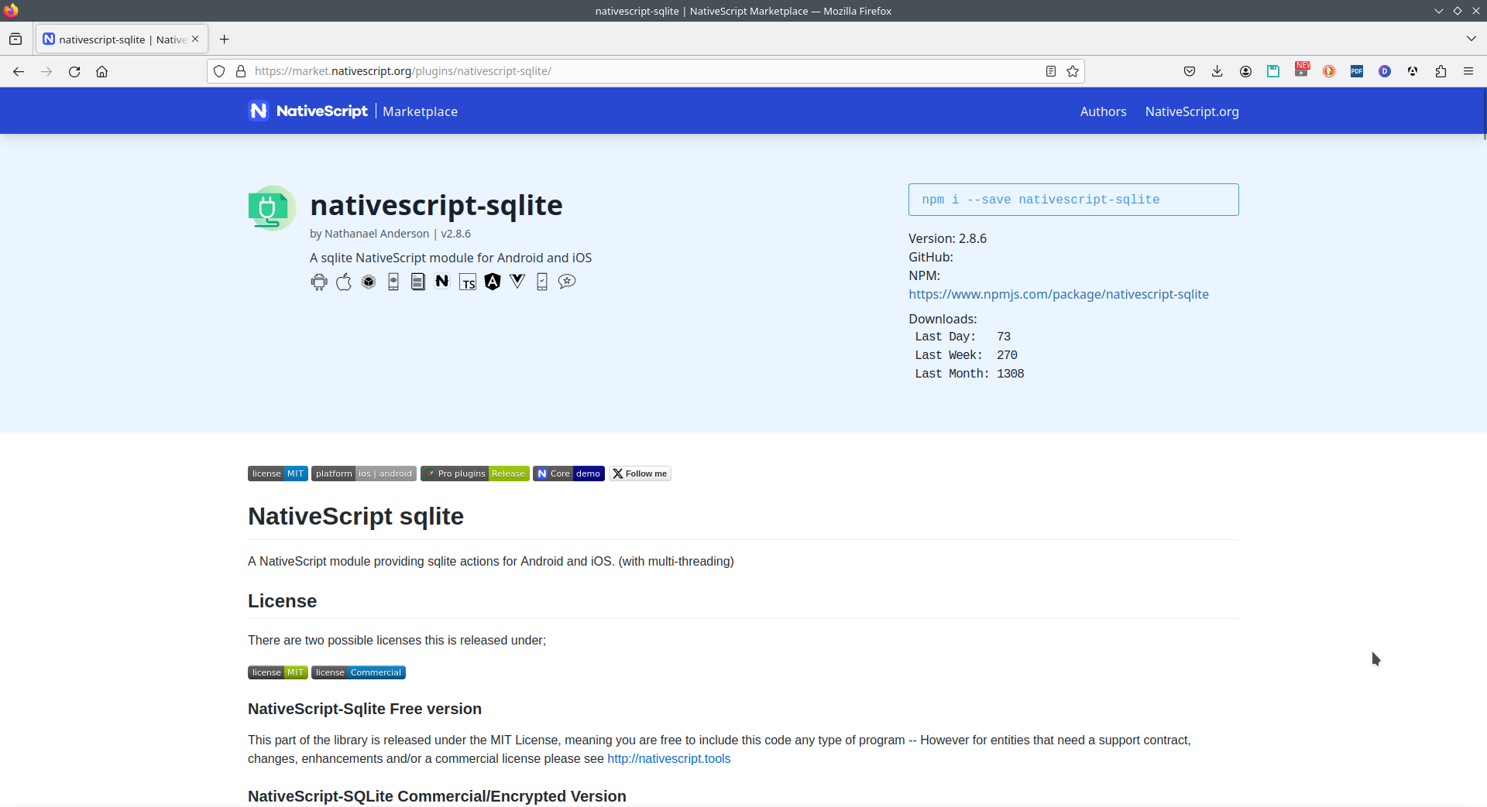
Task: Click the 'Last Week: 270' downloads value
Action: [966, 355]
